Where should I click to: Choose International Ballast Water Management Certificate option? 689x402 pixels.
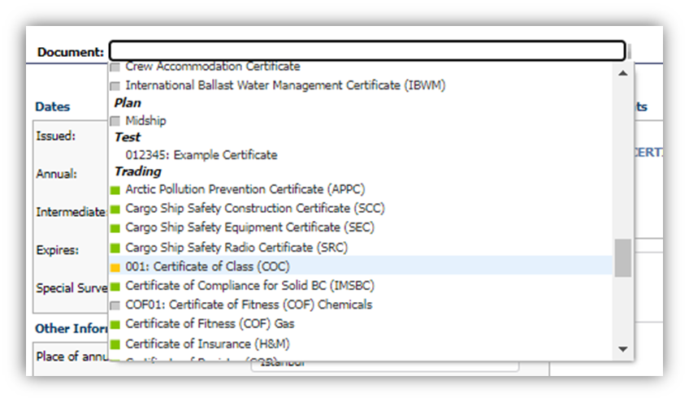pyautogui.click(x=285, y=85)
